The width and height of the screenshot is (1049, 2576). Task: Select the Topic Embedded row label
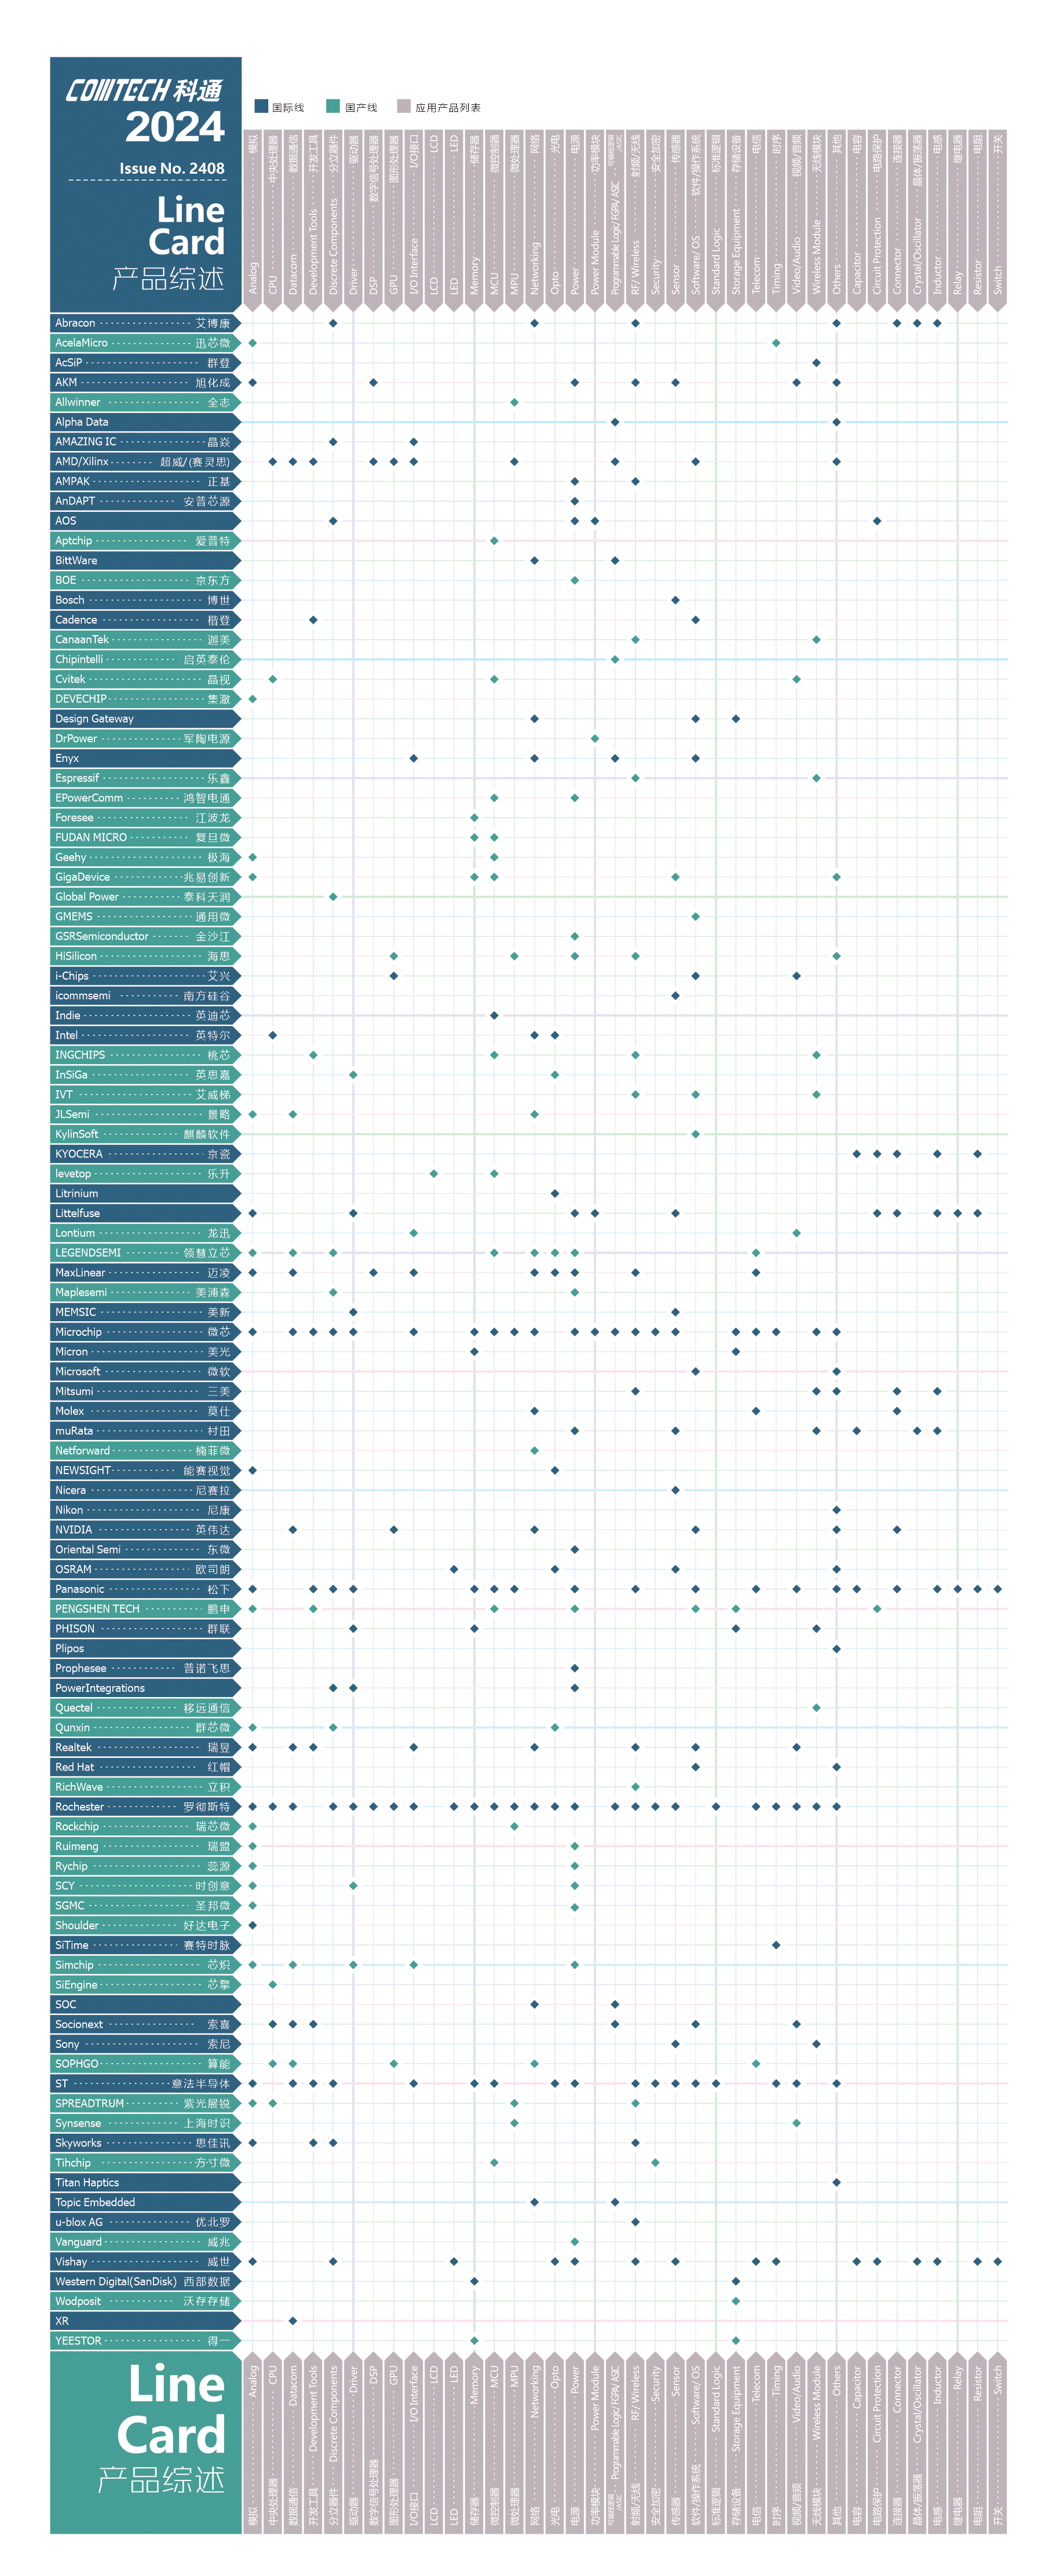click(x=145, y=2202)
